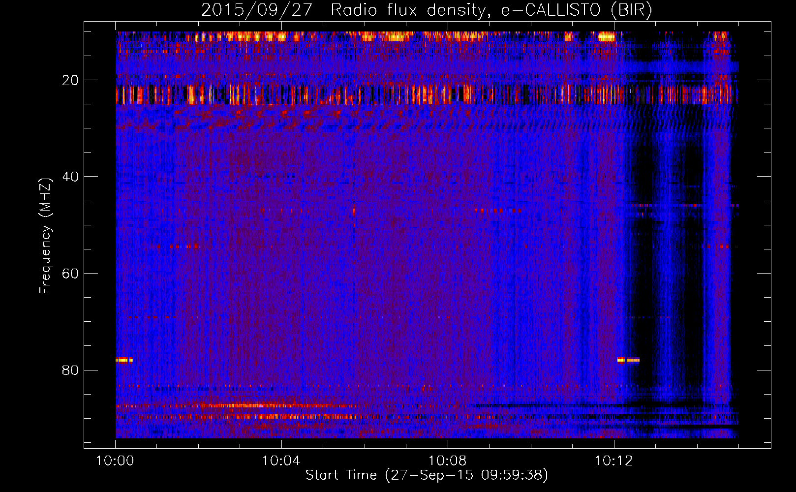
Task: Click the '80' frequency axis label
Action: [x=70, y=370]
